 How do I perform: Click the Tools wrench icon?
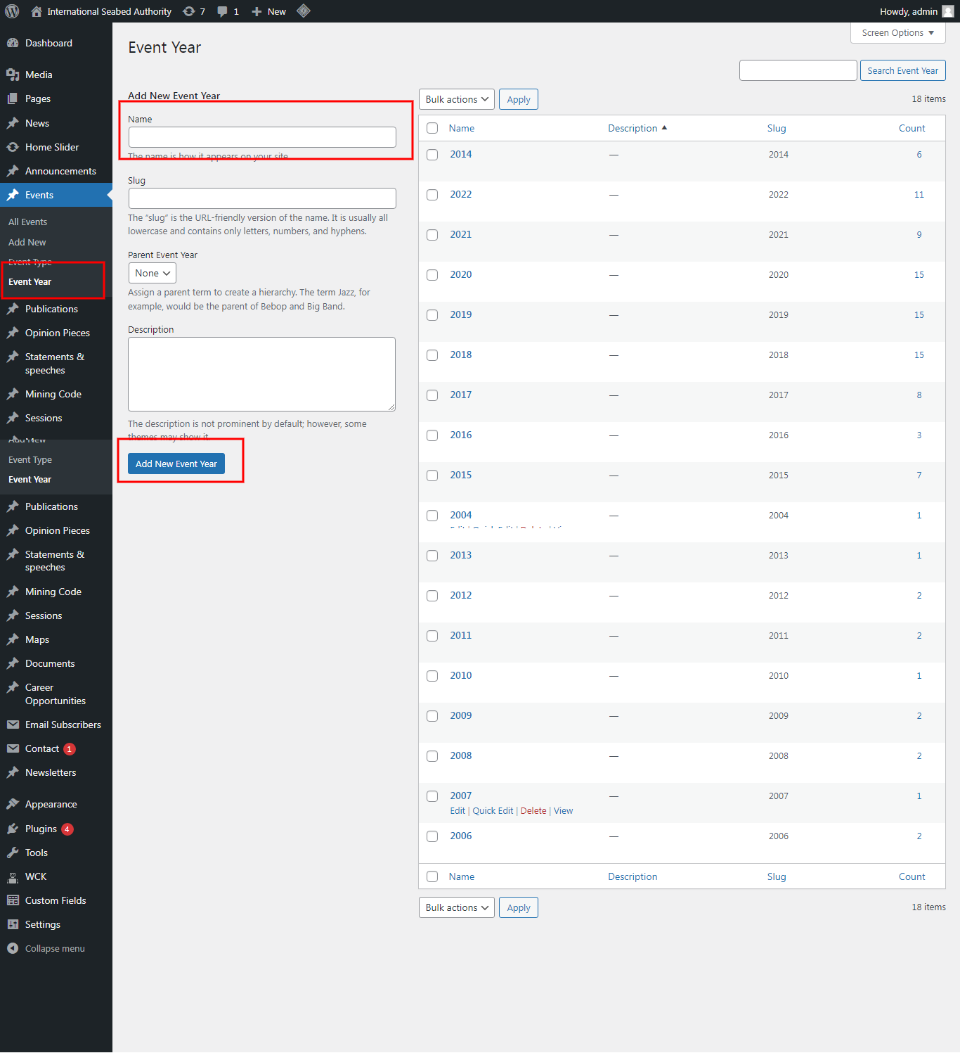13,853
